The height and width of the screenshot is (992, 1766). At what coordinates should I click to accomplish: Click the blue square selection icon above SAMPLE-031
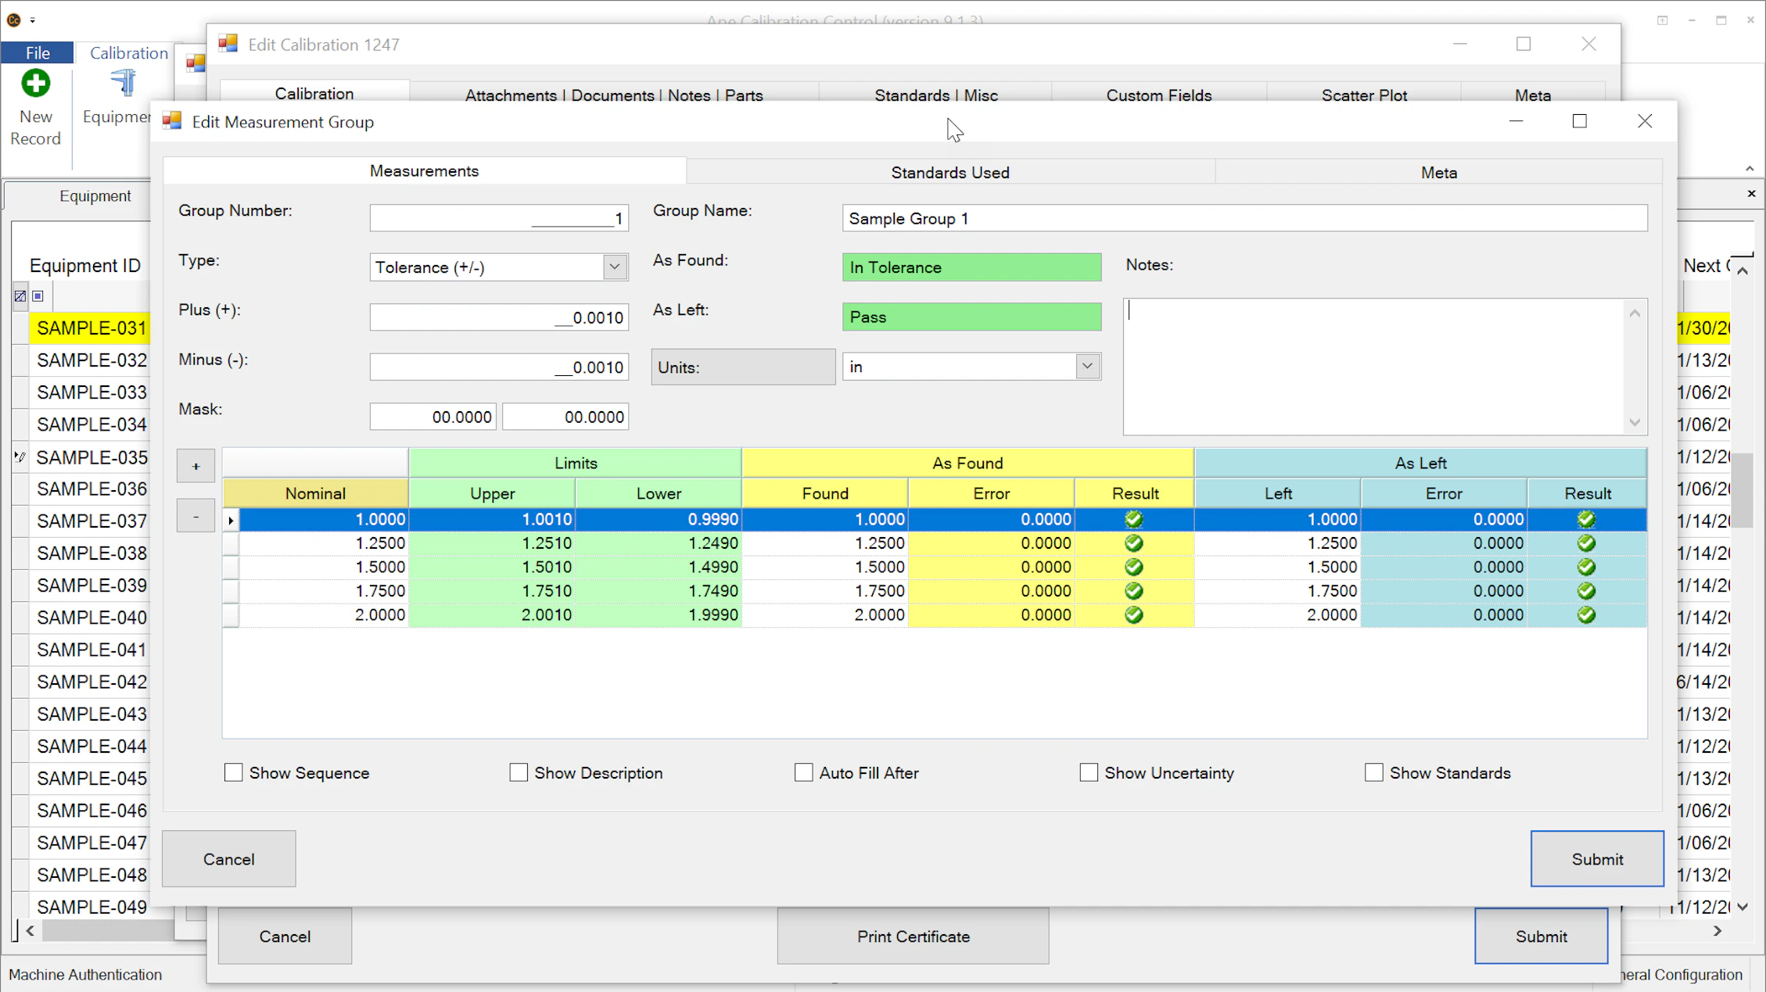[x=37, y=295]
